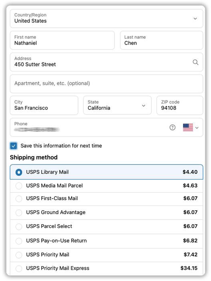
Task: Select USPS Priority Mail radio button
Action: tap(19, 255)
